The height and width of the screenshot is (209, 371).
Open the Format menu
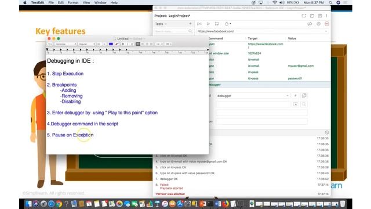(x=73, y=2)
